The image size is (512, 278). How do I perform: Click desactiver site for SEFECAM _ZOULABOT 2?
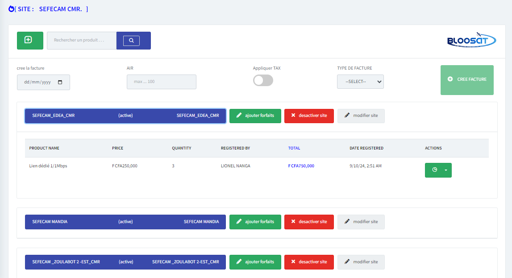[x=309, y=262]
